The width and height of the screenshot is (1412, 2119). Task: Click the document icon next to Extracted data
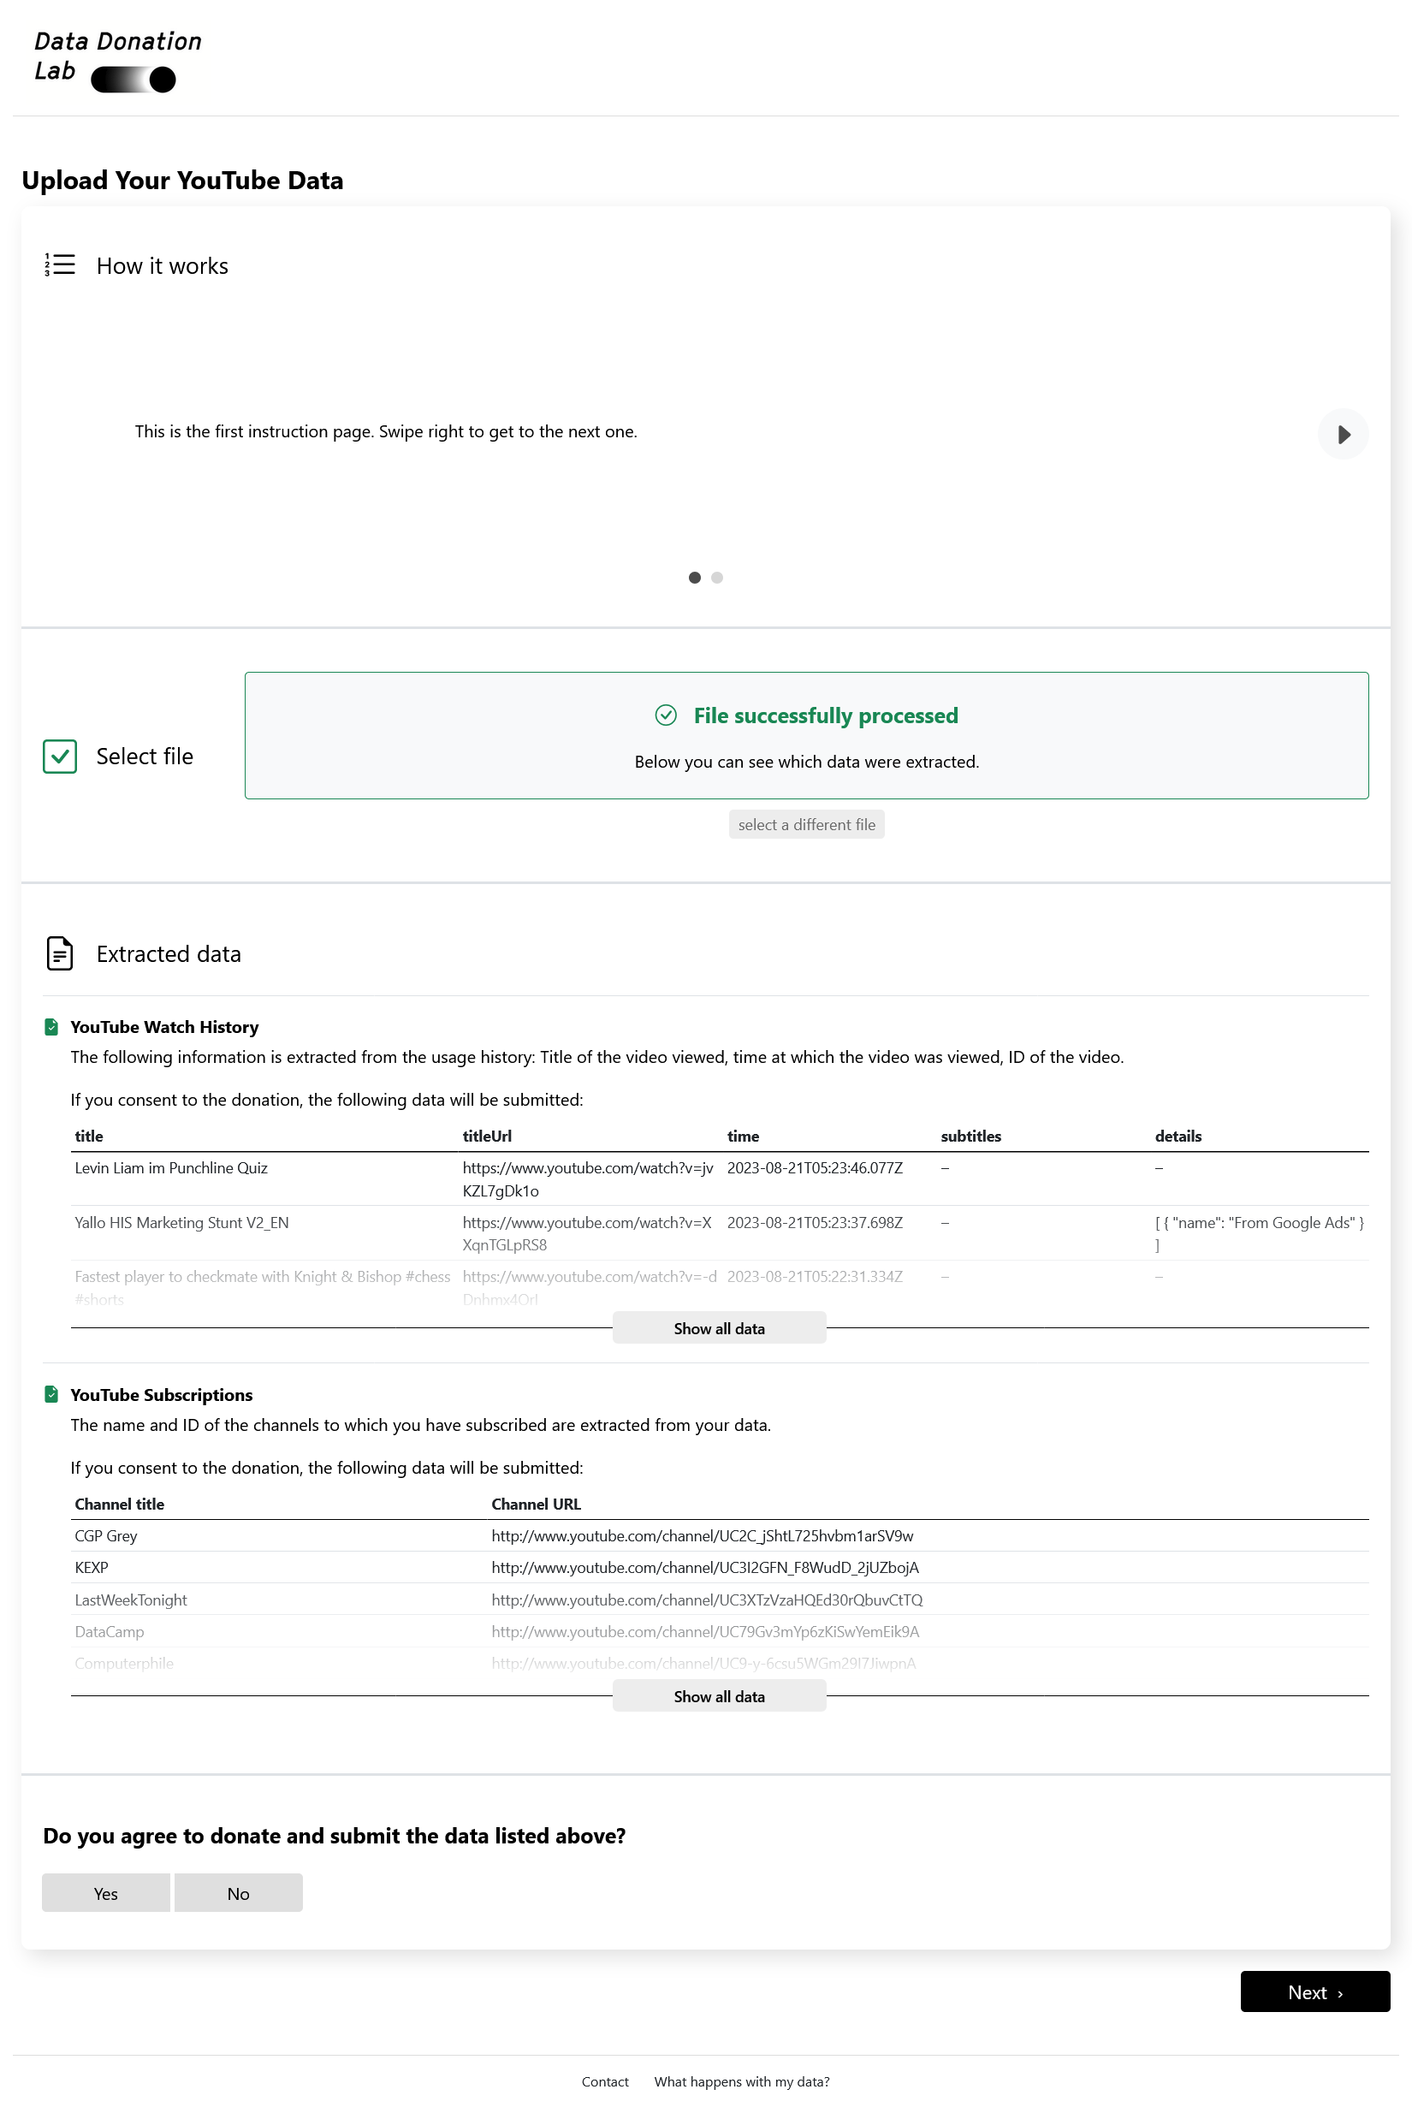(x=59, y=953)
